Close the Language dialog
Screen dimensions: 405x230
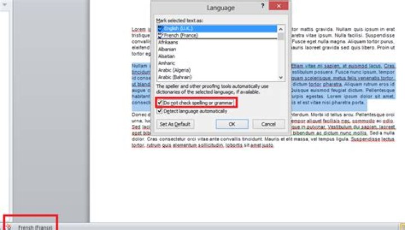click(x=278, y=6)
